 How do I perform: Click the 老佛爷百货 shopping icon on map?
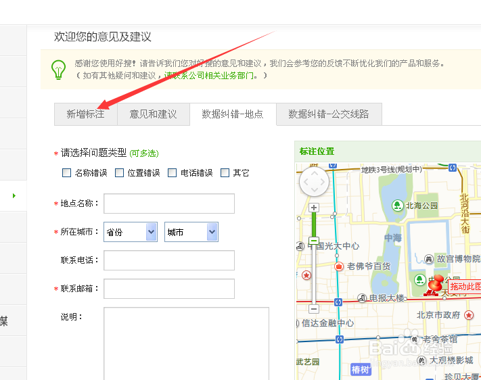tap(339, 266)
